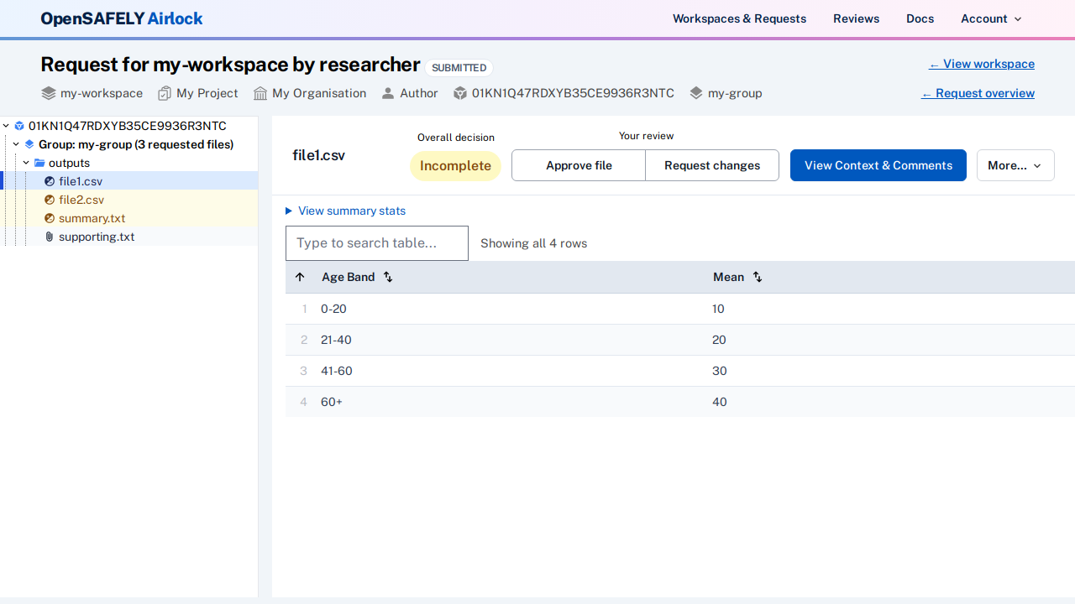Screen dimensions: 1075x604
Task: Expand the View summary stats section
Action: pos(345,211)
